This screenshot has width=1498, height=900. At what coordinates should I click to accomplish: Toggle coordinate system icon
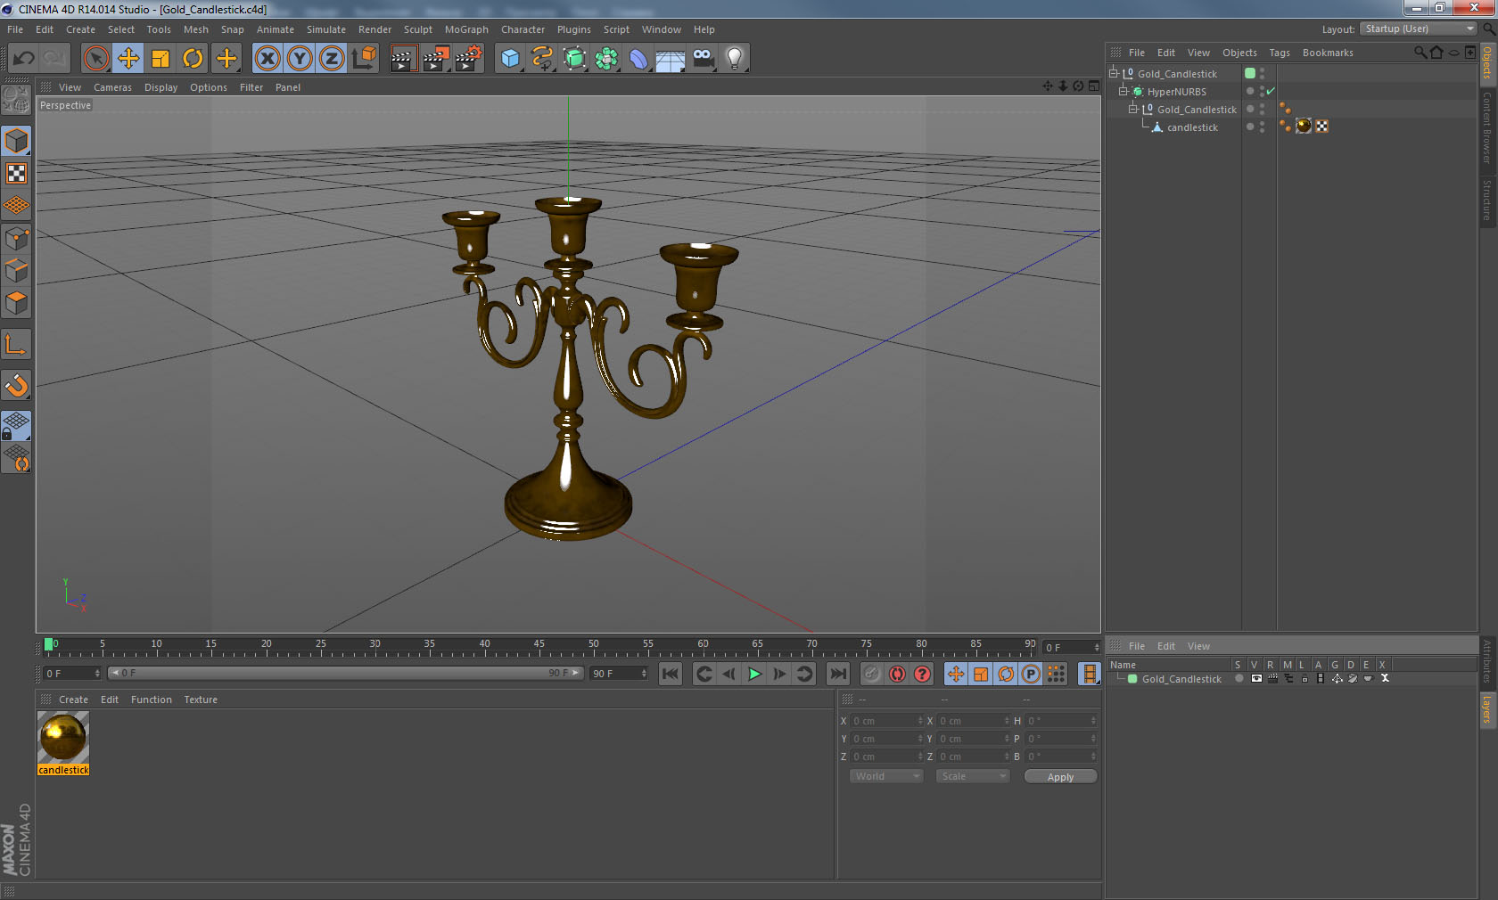pos(364,59)
